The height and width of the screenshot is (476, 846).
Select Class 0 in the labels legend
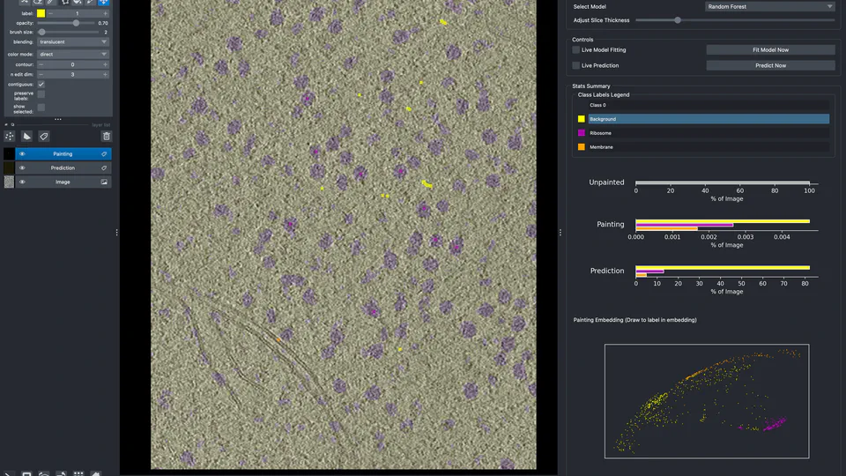click(708, 105)
